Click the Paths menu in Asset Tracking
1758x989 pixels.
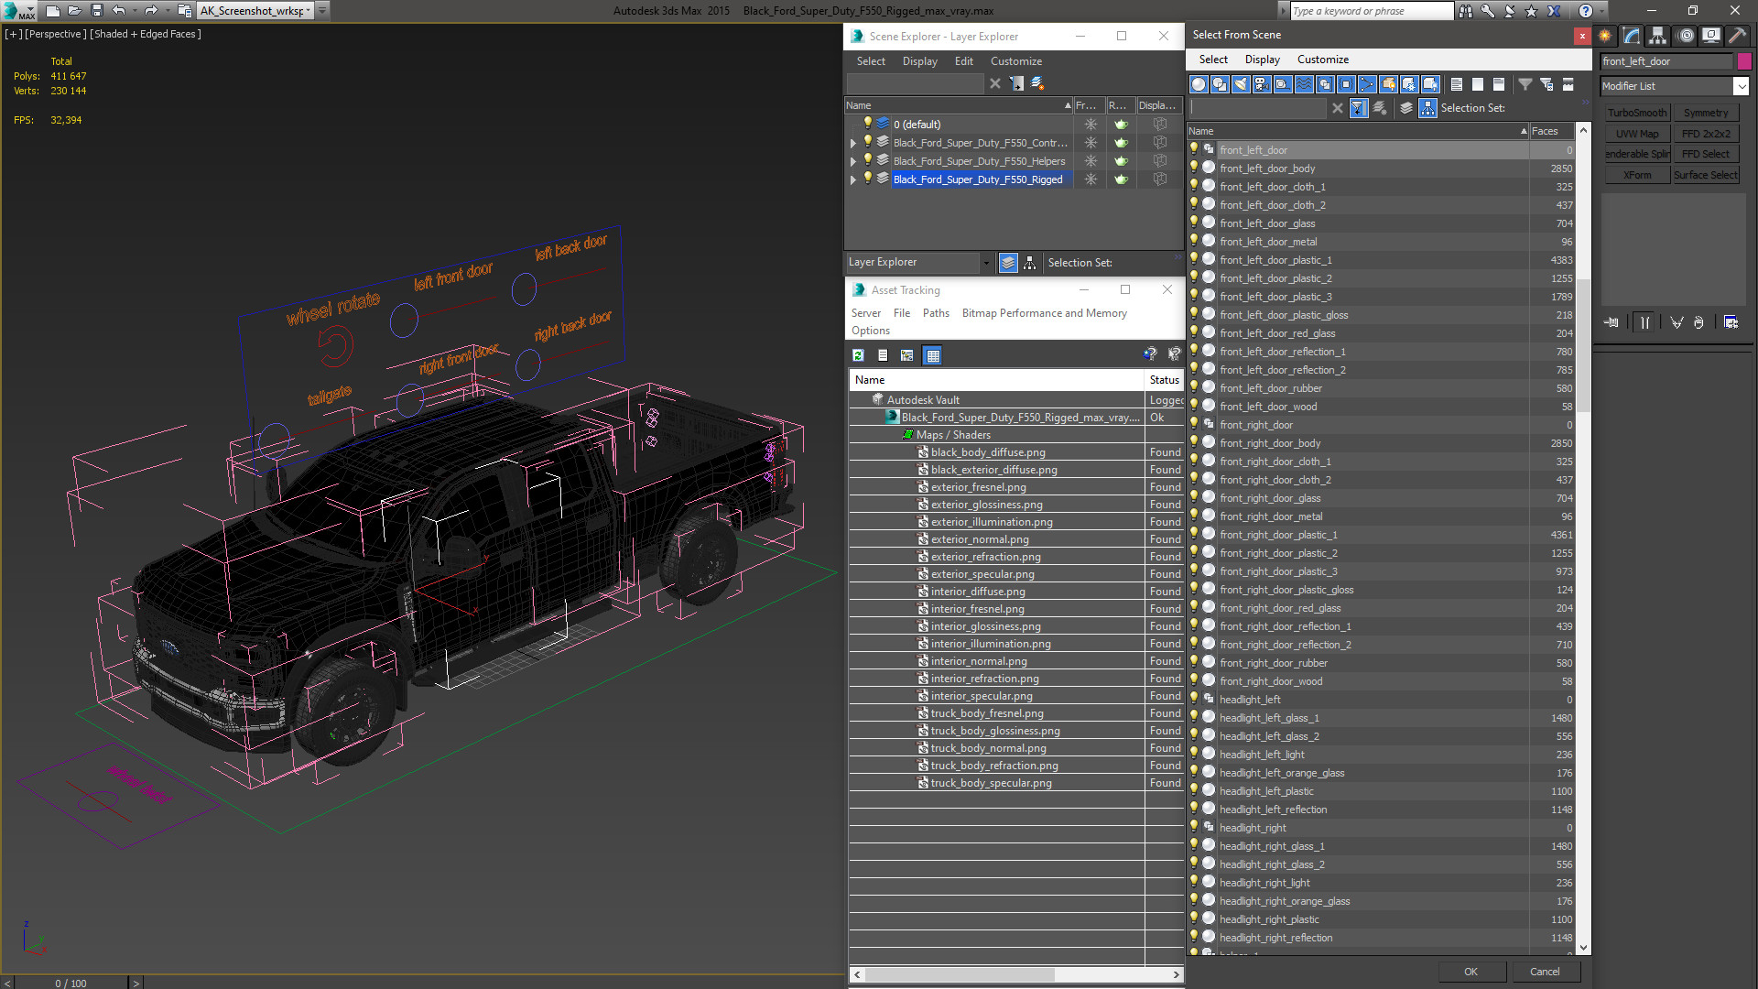937,313
